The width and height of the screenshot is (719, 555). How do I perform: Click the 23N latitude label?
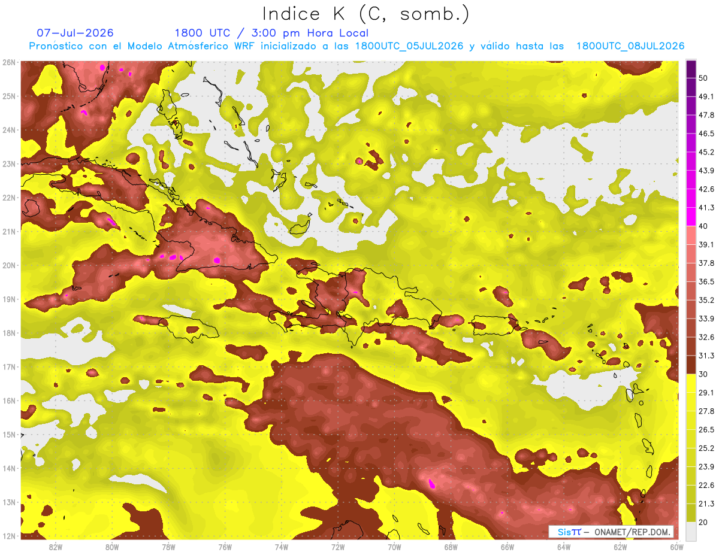pos(8,163)
